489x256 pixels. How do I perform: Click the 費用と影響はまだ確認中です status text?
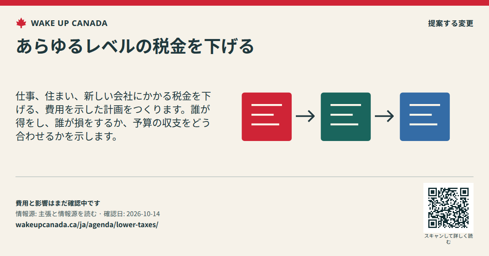click(x=58, y=203)
